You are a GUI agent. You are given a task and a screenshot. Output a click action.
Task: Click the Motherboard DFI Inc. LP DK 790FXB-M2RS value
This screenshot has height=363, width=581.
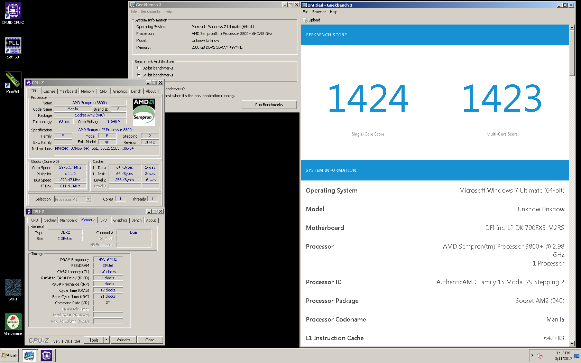[525, 228]
